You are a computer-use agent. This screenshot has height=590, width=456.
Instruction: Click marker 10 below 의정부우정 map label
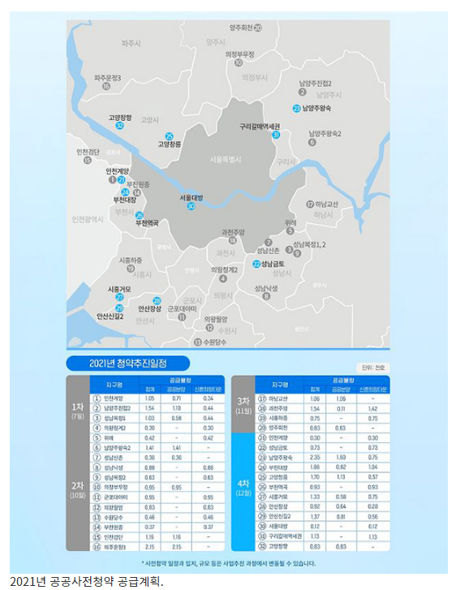click(239, 62)
